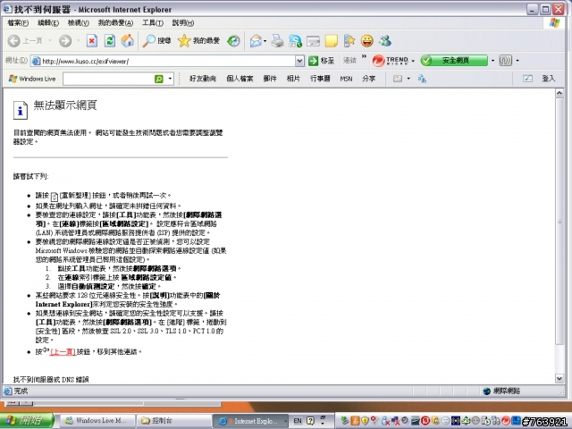
Task: Open the mail icon dropdown arrow
Action: click(265, 40)
